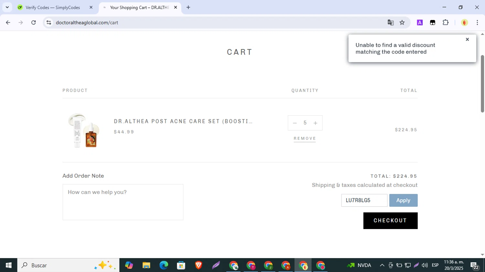Open the purple feather app in taskbar
Screen dimensions: 485x272
216,265
